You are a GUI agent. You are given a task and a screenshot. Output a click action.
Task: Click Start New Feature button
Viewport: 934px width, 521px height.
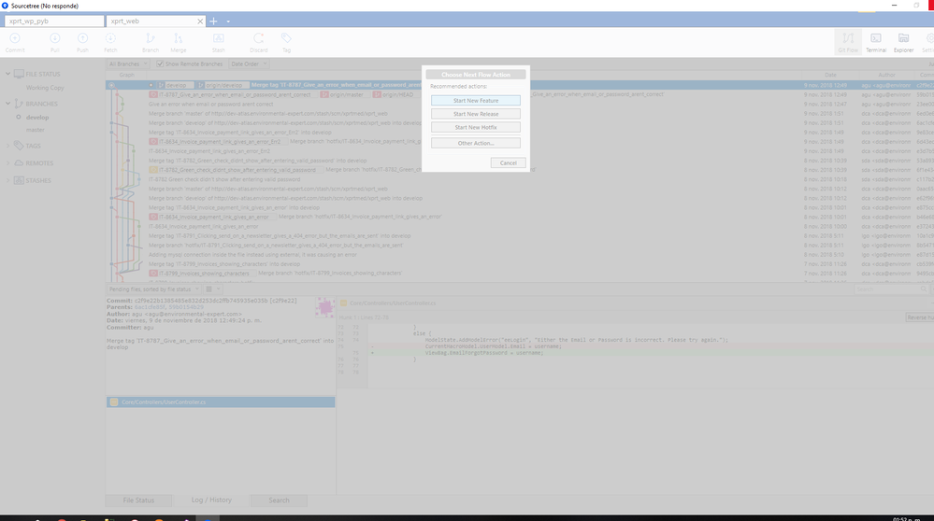tap(475, 101)
